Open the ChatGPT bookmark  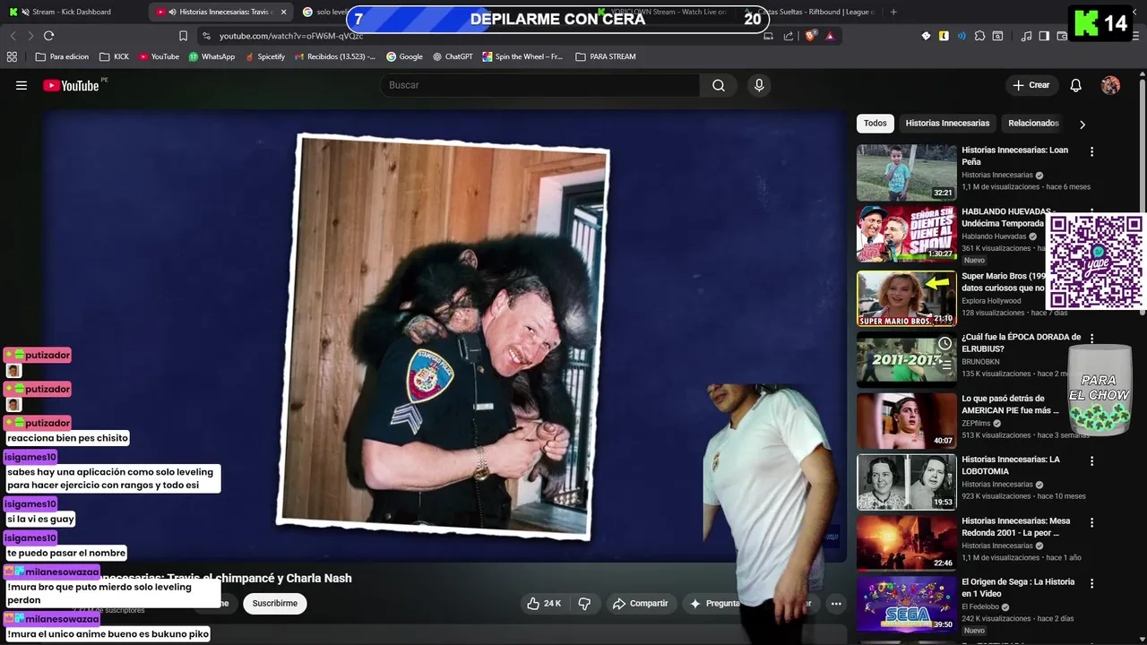tap(453, 56)
